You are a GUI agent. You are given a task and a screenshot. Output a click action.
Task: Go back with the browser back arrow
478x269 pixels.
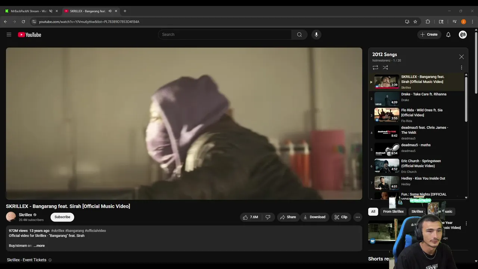click(x=5, y=22)
